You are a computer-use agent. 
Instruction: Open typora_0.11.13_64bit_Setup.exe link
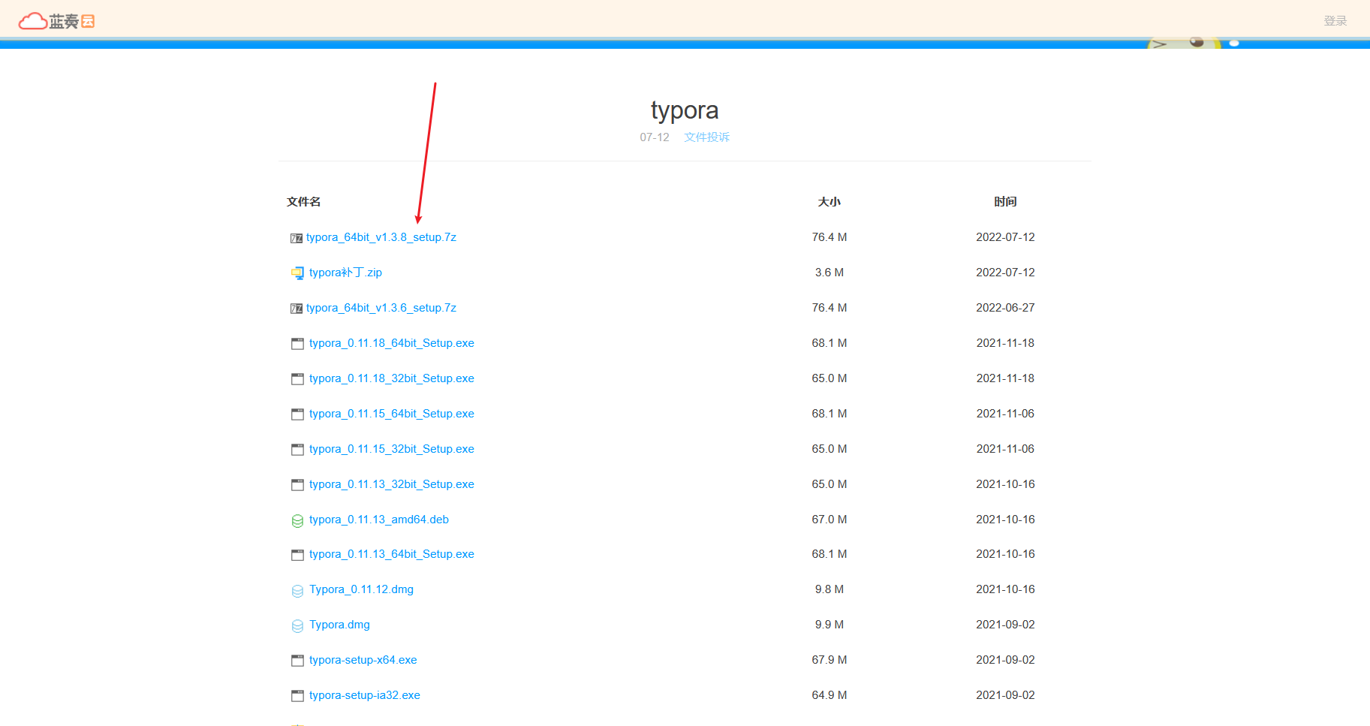click(x=392, y=554)
